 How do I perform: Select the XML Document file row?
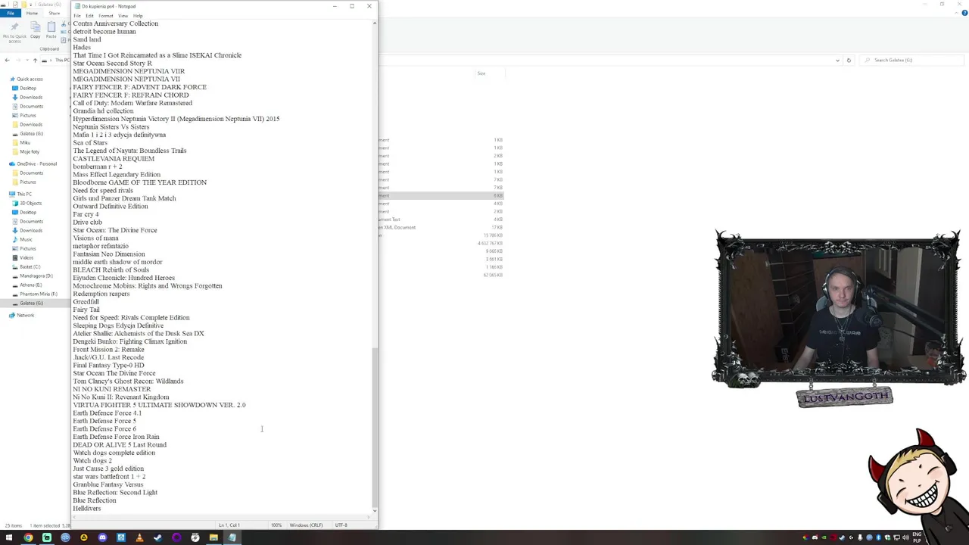pyautogui.click(x=441, y=227)
